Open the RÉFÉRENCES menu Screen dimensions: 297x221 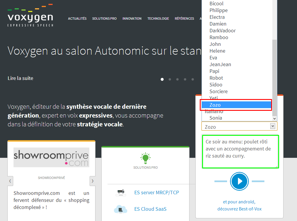(x=184, y=19)
